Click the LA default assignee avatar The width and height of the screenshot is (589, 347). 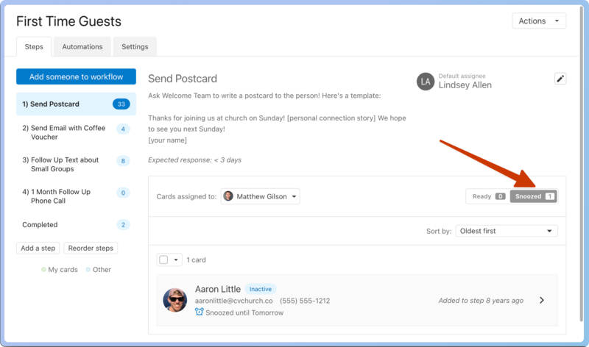click(425, 81)
